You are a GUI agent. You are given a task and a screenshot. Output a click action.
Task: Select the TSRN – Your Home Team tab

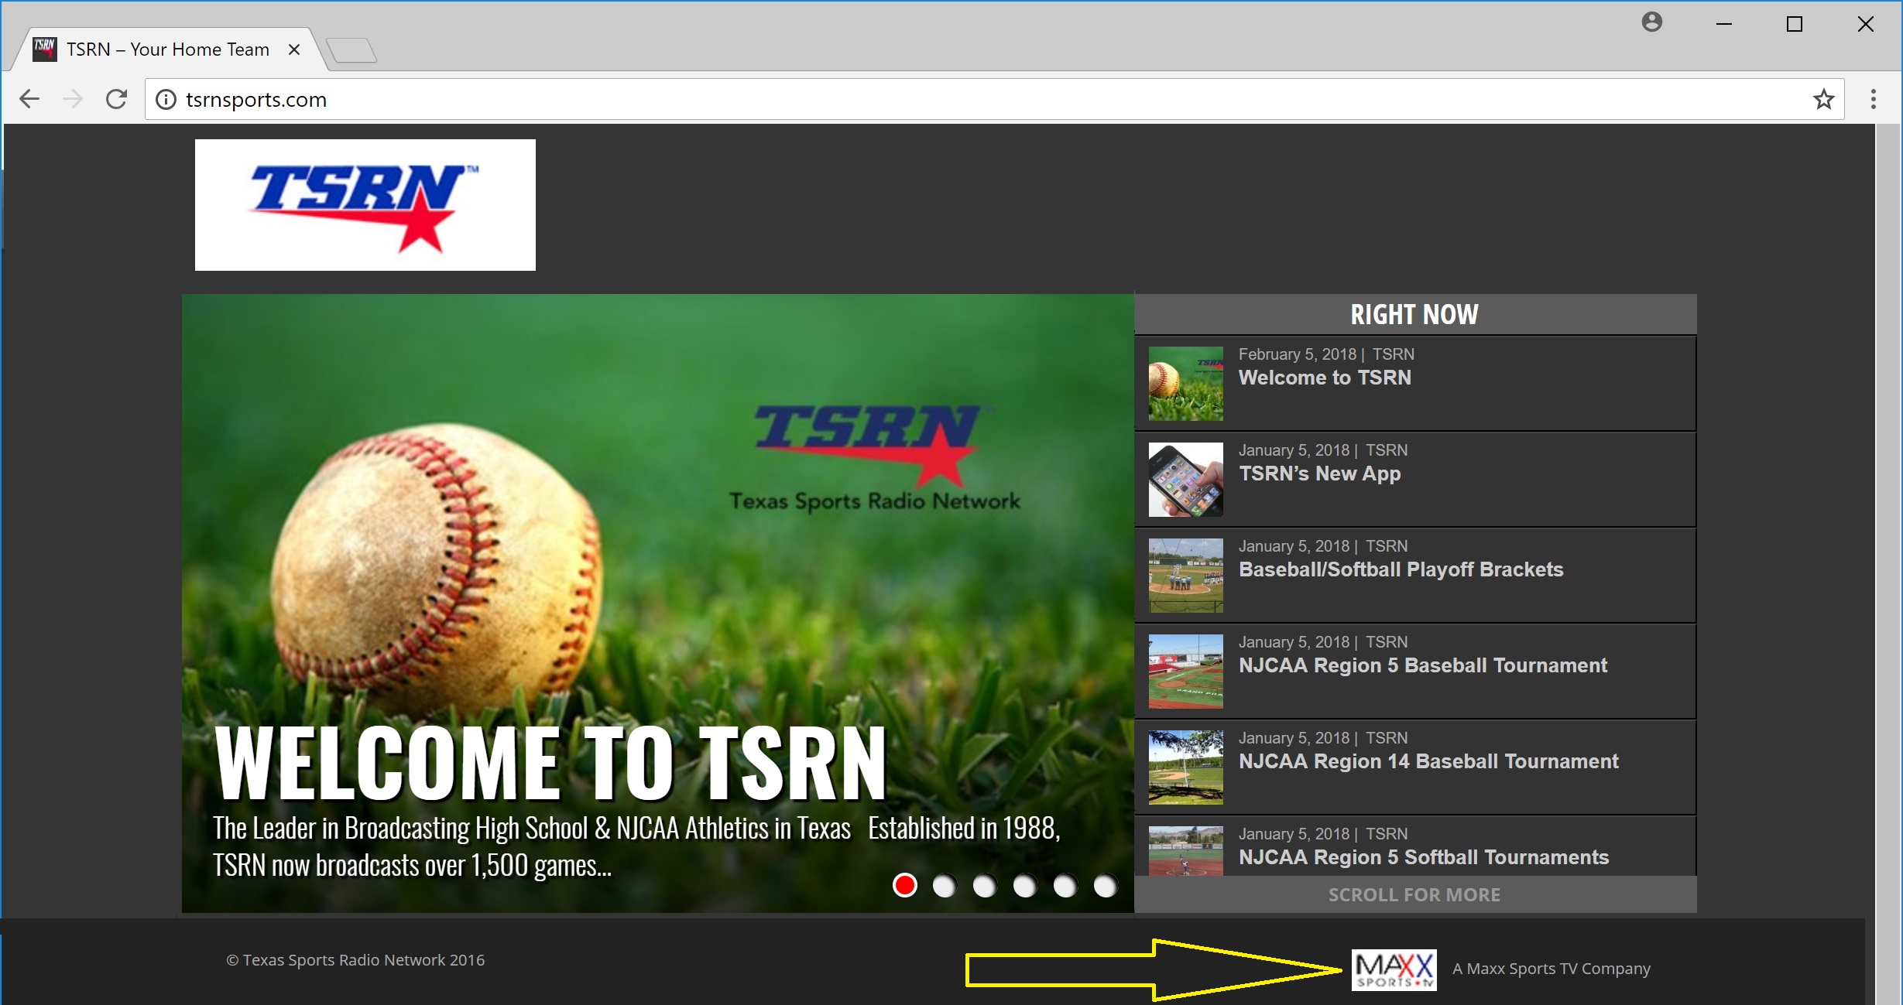(167, 50)
